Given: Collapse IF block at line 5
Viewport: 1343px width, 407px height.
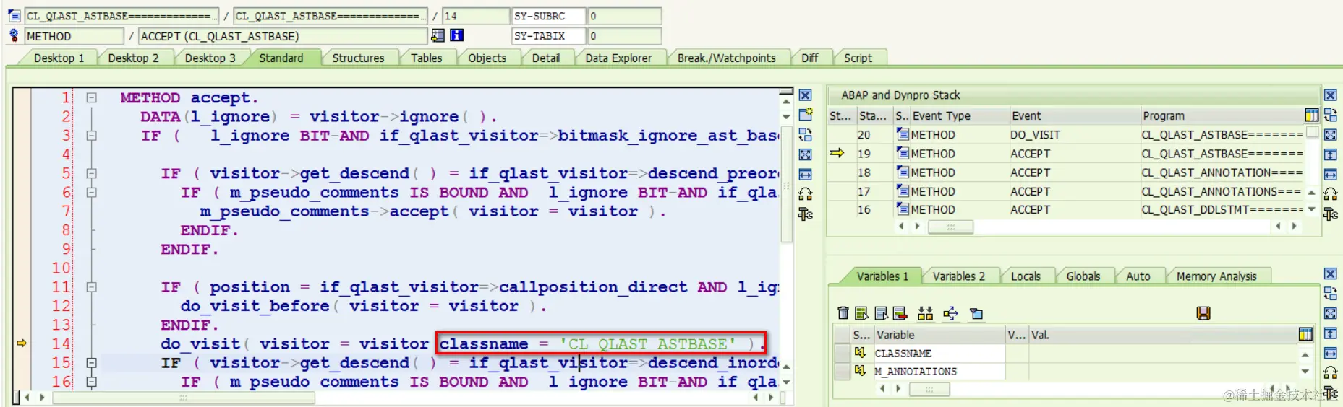Looking at the screenshot, I should point(92,173).
